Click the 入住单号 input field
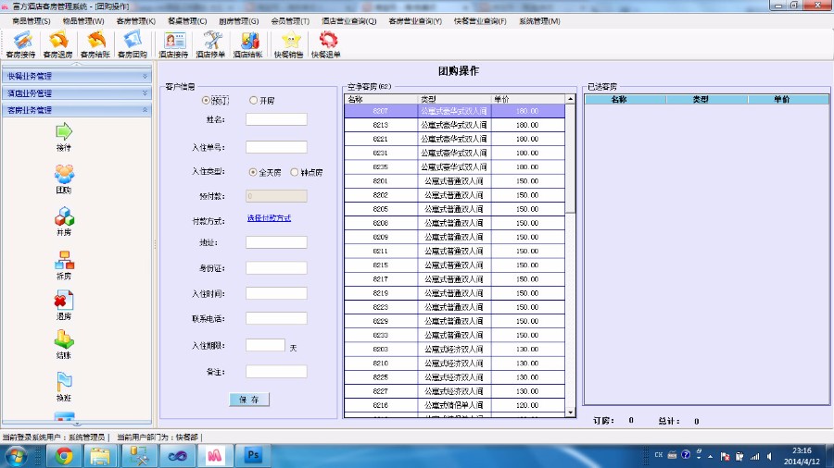Image resolution: width=834 pixels, height=468 pixels. point(276,147)
